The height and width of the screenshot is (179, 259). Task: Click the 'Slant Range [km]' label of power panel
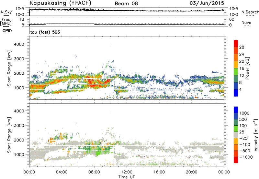pos(9,68)
